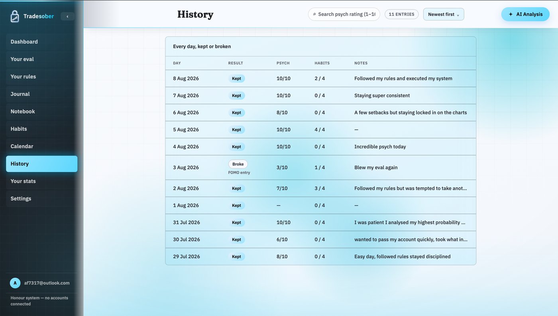Open note 'Followed my rules but was tempted'

point(411,189)
